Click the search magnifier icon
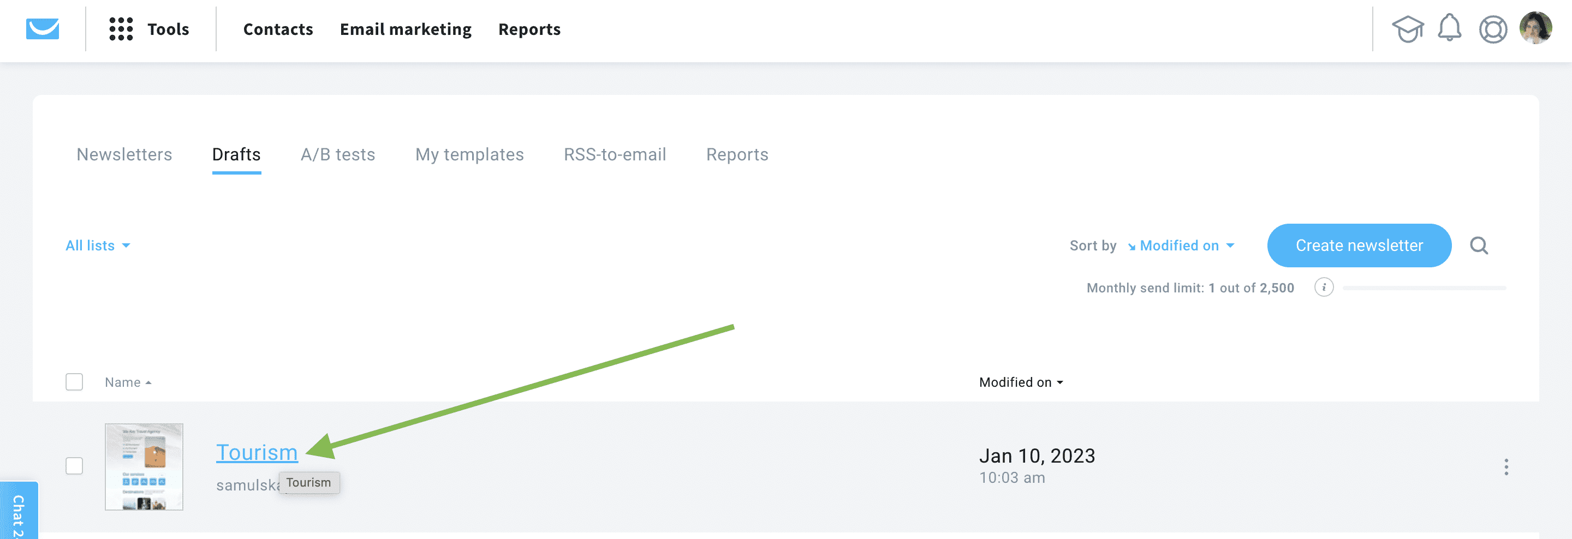 point(1479,245)
